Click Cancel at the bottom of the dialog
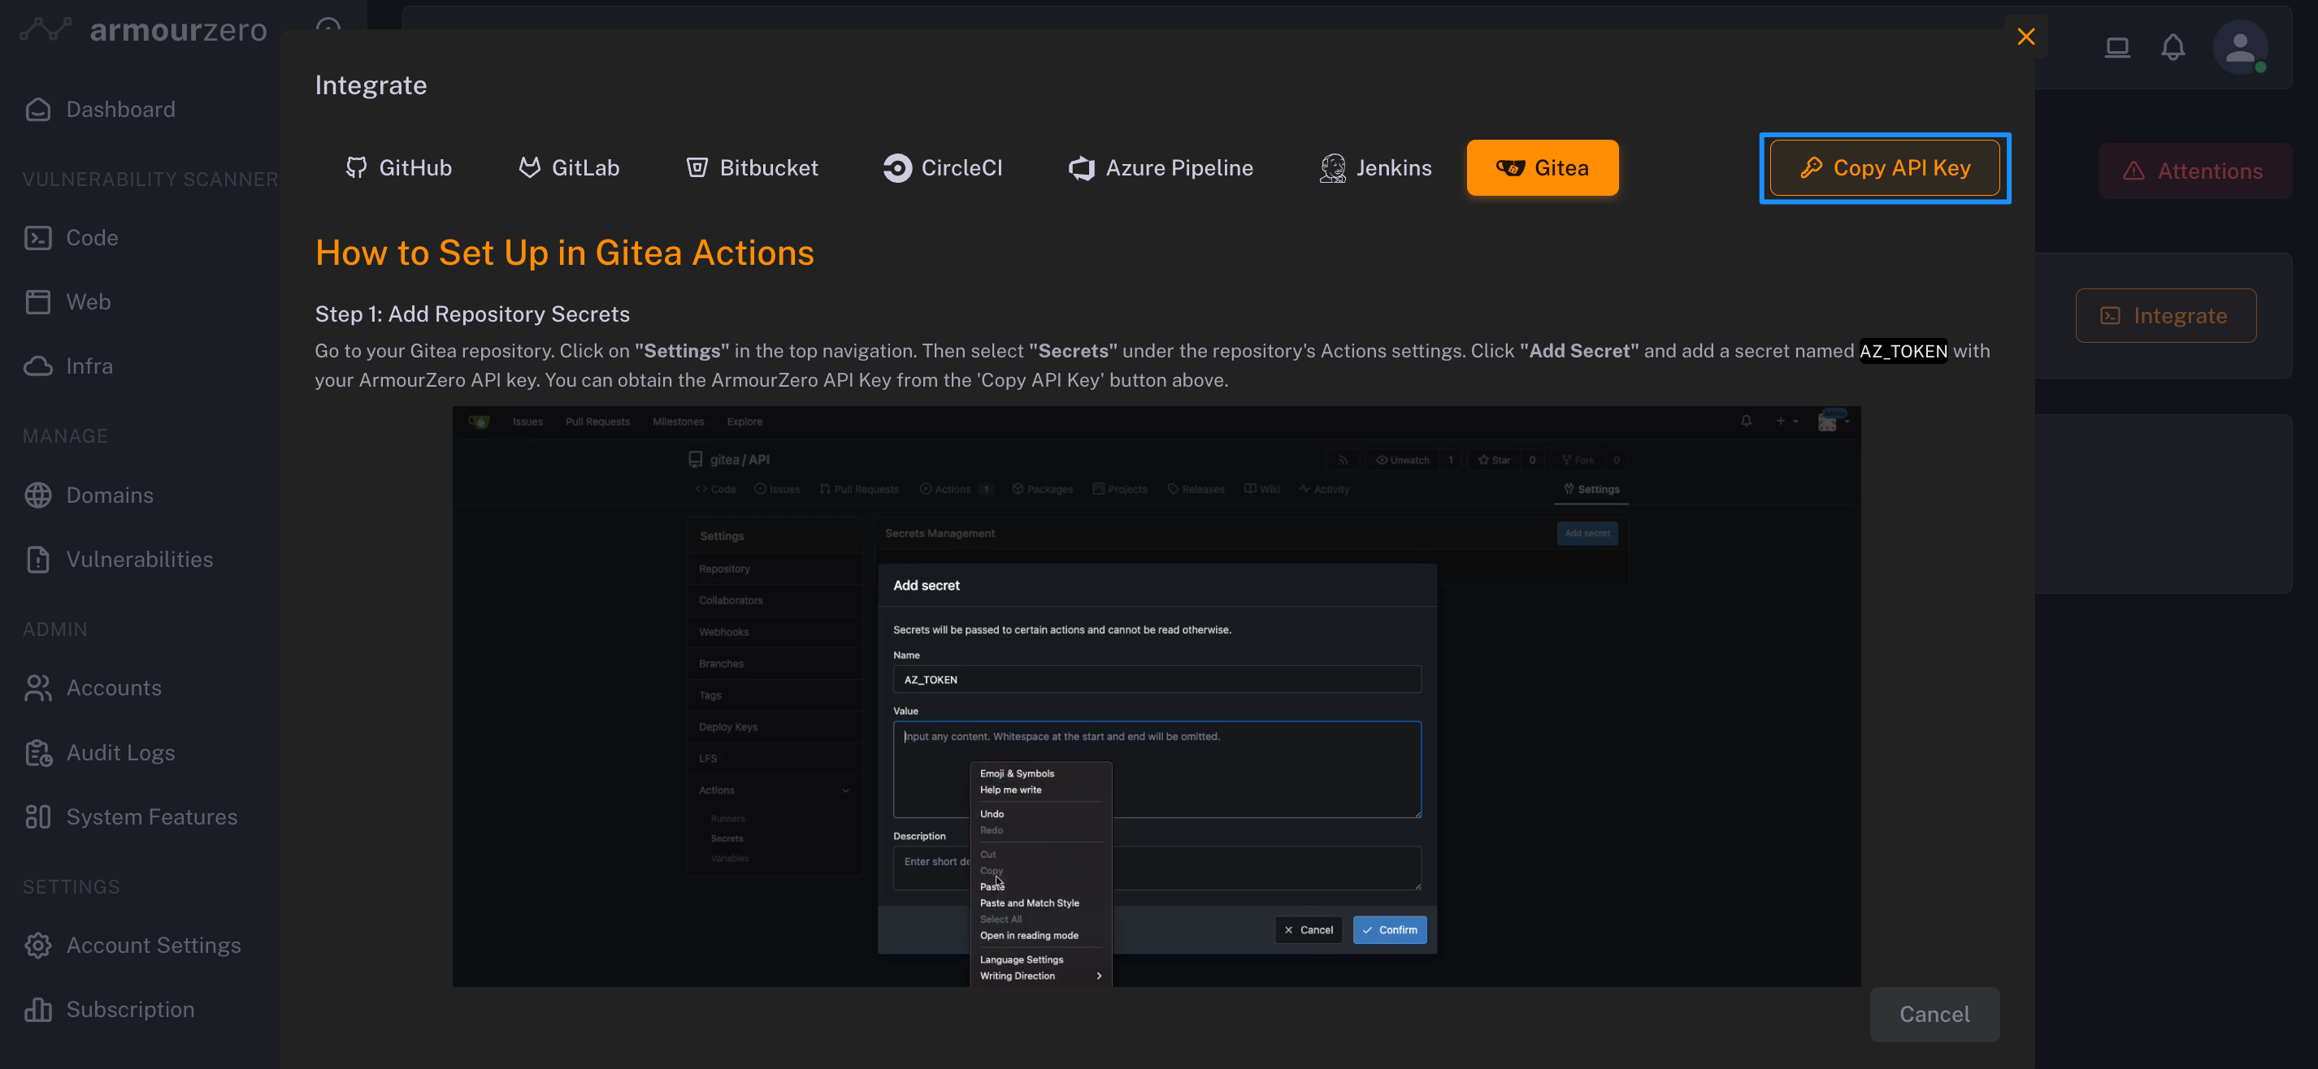The width and height of the screenshot is (2318, 1069). click(1934, 1014)
